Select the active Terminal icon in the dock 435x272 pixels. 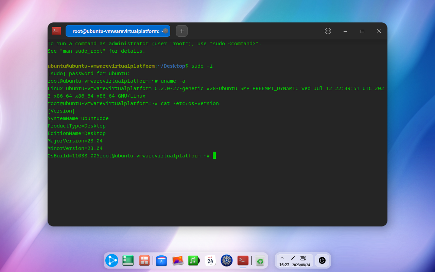pos(243,260)
